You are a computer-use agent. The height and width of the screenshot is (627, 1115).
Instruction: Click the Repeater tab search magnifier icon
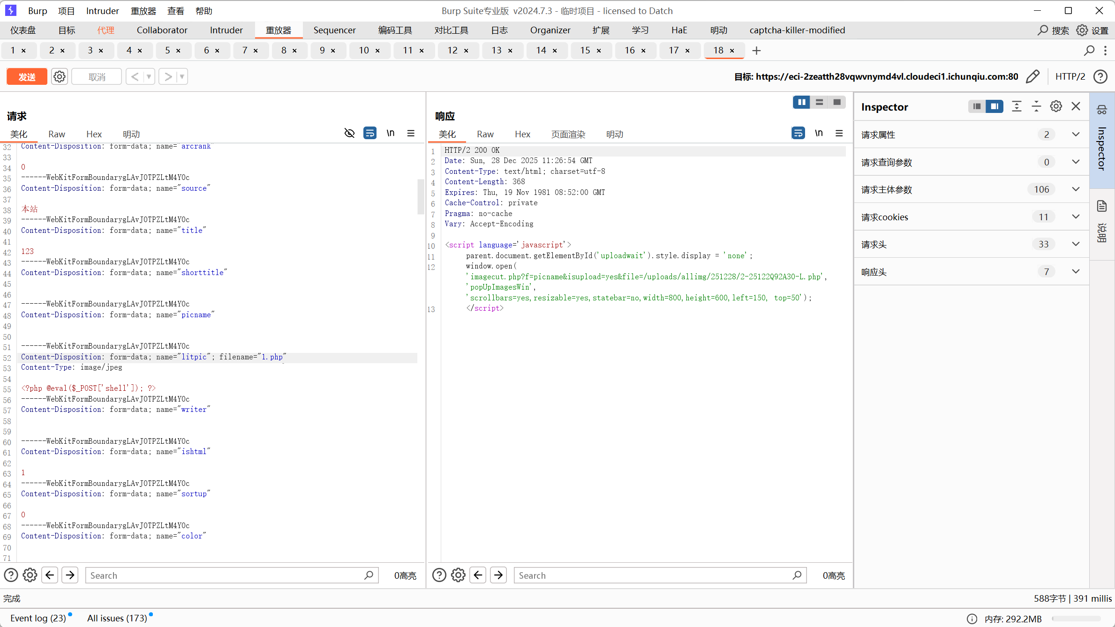[1089, 51]
